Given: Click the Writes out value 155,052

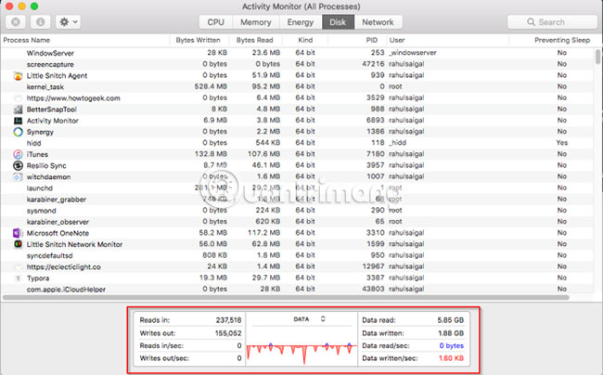Looking at the screenshot, I should [228, 333].
